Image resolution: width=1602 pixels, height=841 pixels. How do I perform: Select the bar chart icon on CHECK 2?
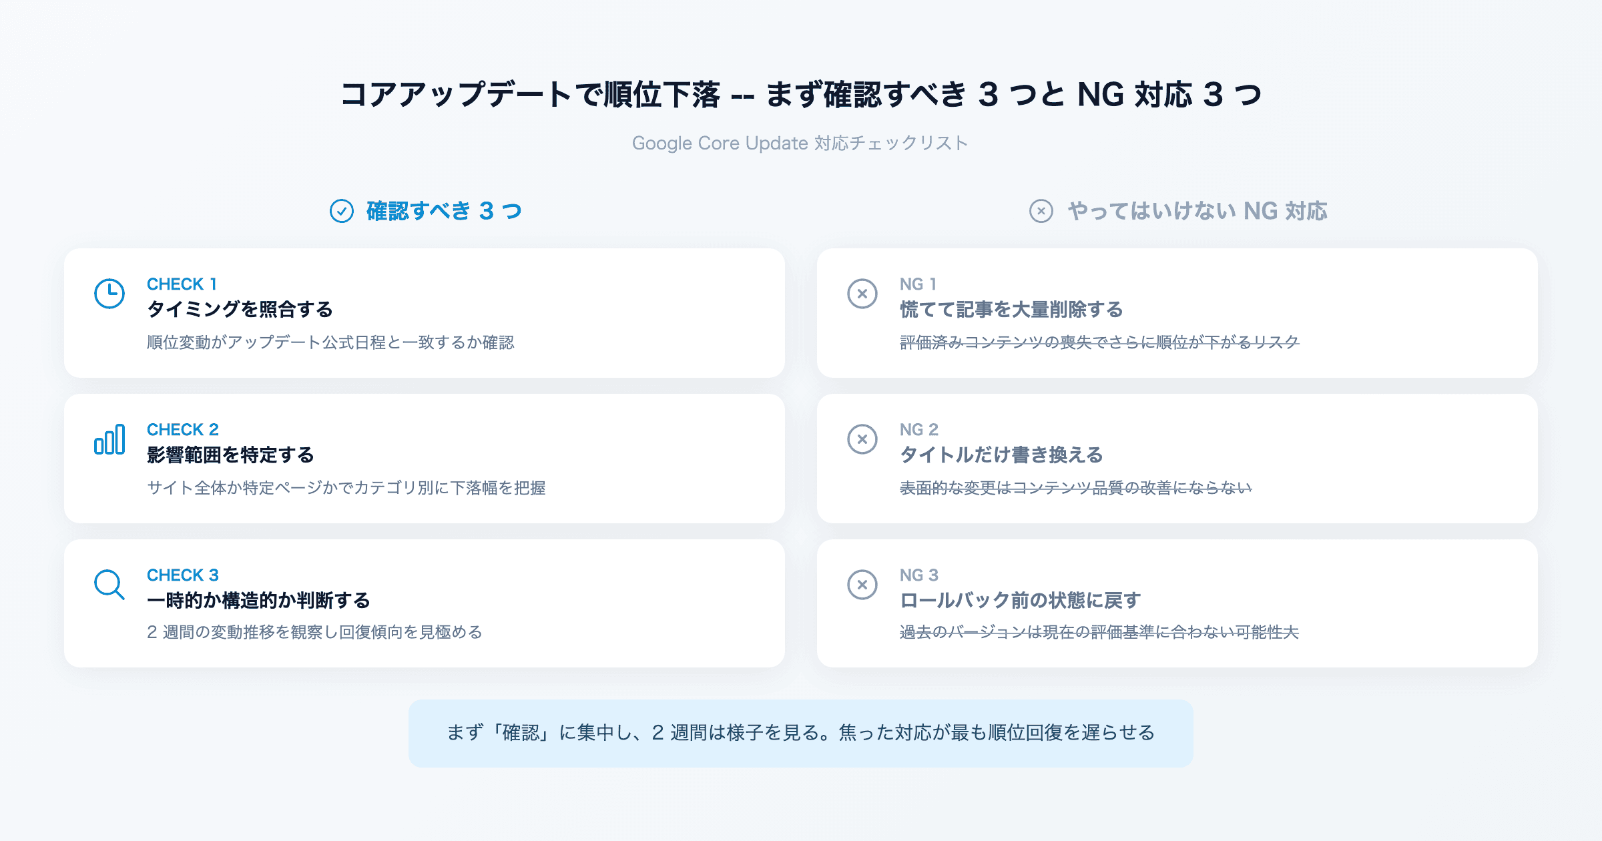(109, 439)
